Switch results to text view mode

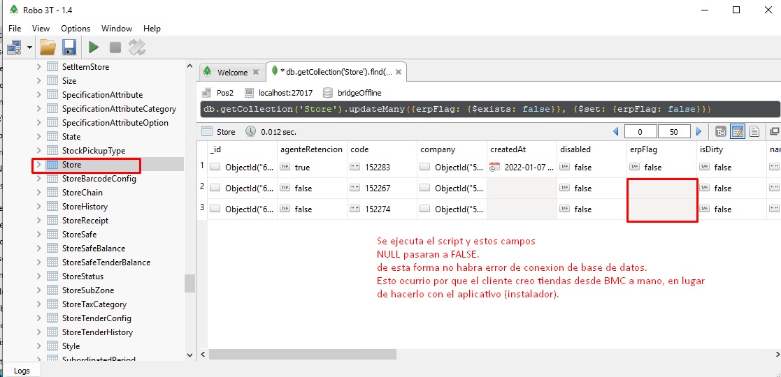pos(754,131)
